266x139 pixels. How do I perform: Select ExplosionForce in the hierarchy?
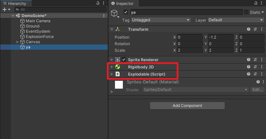point(40,37)
